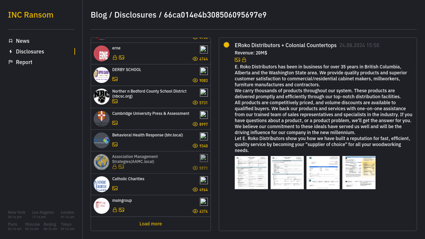The image size is (425, 239).
Task: Click the lock icon under the maingroup entry
Action: tap(115, 210)
